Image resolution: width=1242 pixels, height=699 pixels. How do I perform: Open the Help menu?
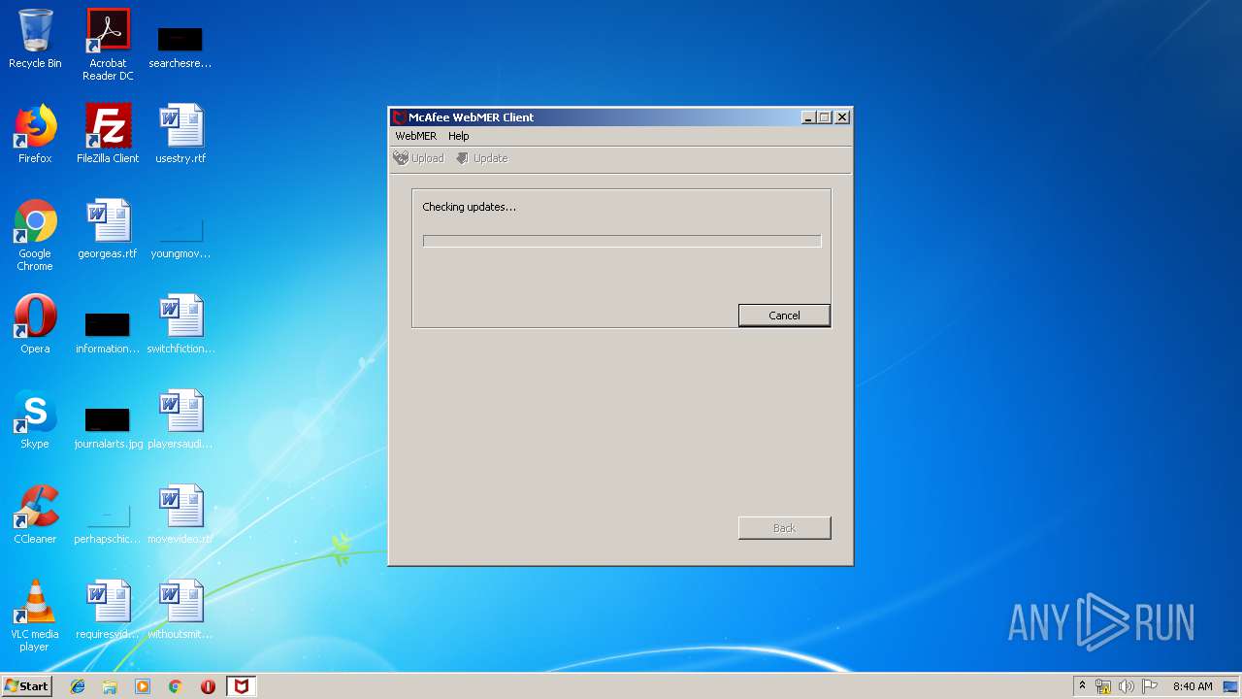click(459, 136)
